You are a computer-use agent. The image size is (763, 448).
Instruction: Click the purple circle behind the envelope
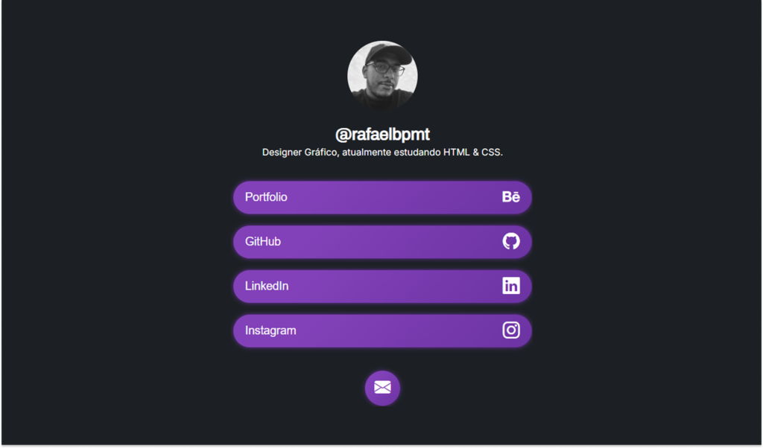click(382, 388)
